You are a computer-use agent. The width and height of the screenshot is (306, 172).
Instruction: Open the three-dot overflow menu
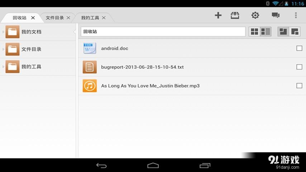296,15
